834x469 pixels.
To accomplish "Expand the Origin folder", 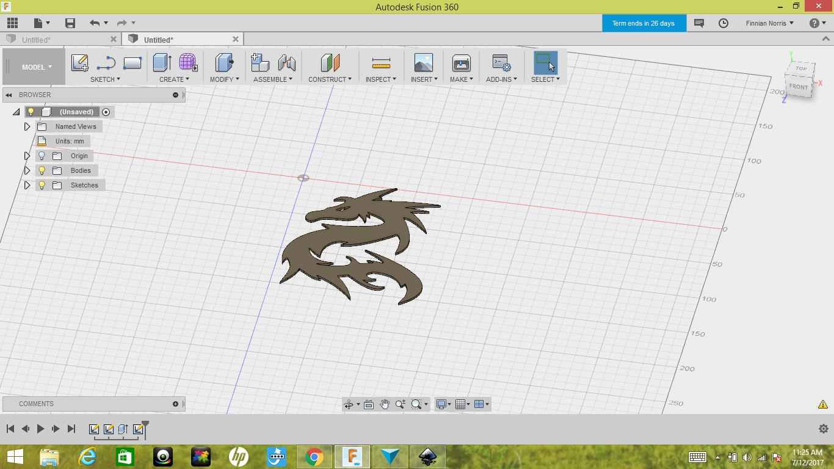I will point(27,156).
